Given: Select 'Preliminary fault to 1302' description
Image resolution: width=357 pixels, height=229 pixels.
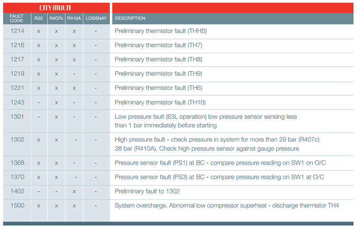Looking at the screenshot, I should 147,191.
